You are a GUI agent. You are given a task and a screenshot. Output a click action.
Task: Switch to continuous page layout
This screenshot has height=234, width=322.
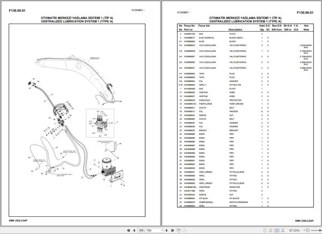pos(270,230)
